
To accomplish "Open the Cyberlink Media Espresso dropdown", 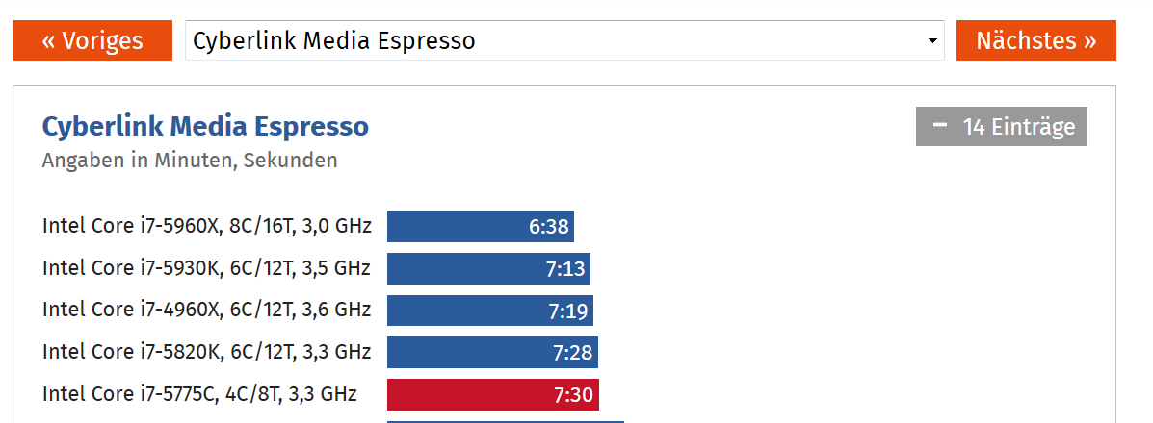I will click(564, 40).
